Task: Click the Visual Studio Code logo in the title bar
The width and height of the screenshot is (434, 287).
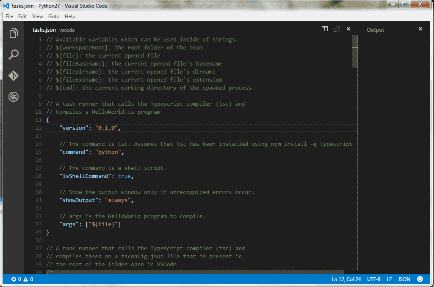Action: pyautogui.click(x=6, y=5)
